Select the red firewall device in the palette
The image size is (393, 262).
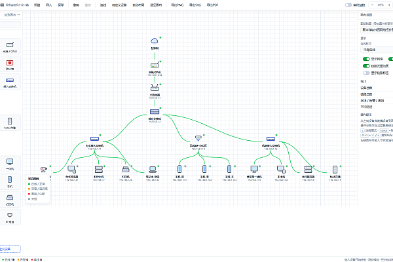pyautogui.click(x=10, y=64)
